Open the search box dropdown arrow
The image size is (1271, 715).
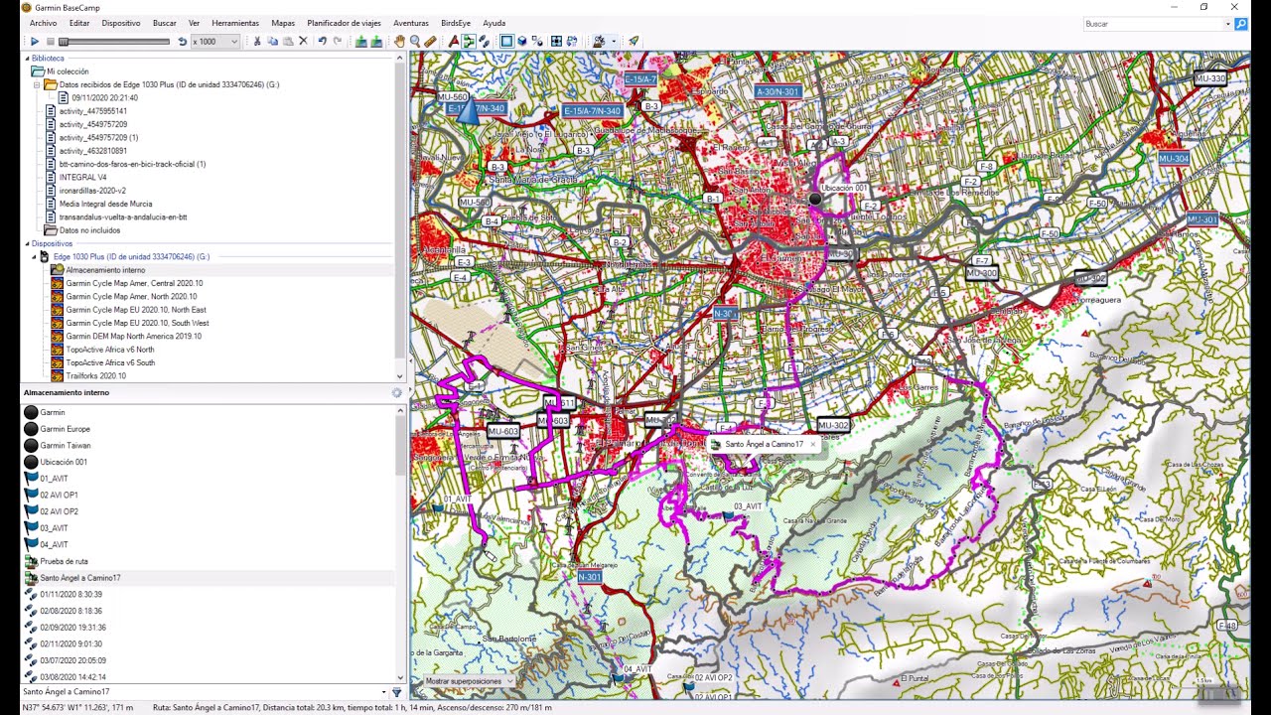pos(1227,24)
